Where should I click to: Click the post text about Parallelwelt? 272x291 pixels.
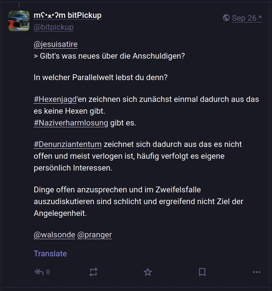101,77
